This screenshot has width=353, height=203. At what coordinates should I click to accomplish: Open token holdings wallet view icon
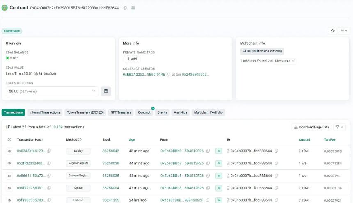pos(106,91)
